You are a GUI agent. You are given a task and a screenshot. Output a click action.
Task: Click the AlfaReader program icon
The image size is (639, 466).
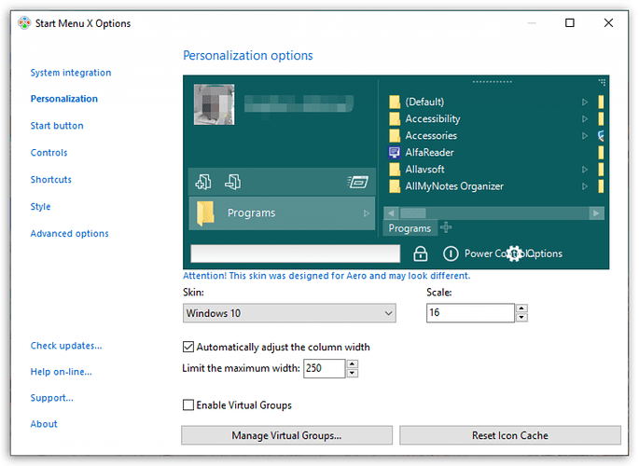coord(394,153)
